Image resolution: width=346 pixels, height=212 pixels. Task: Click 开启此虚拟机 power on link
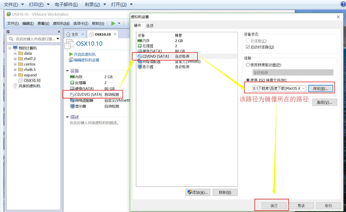coord(85,54)
